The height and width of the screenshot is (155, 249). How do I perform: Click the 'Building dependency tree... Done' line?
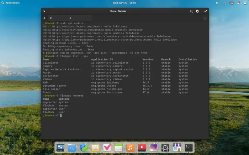[x=68, y=46]
